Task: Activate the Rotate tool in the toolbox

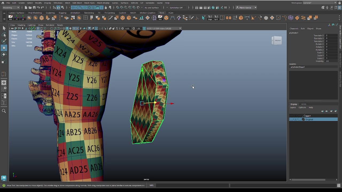Action: (4, 54)
